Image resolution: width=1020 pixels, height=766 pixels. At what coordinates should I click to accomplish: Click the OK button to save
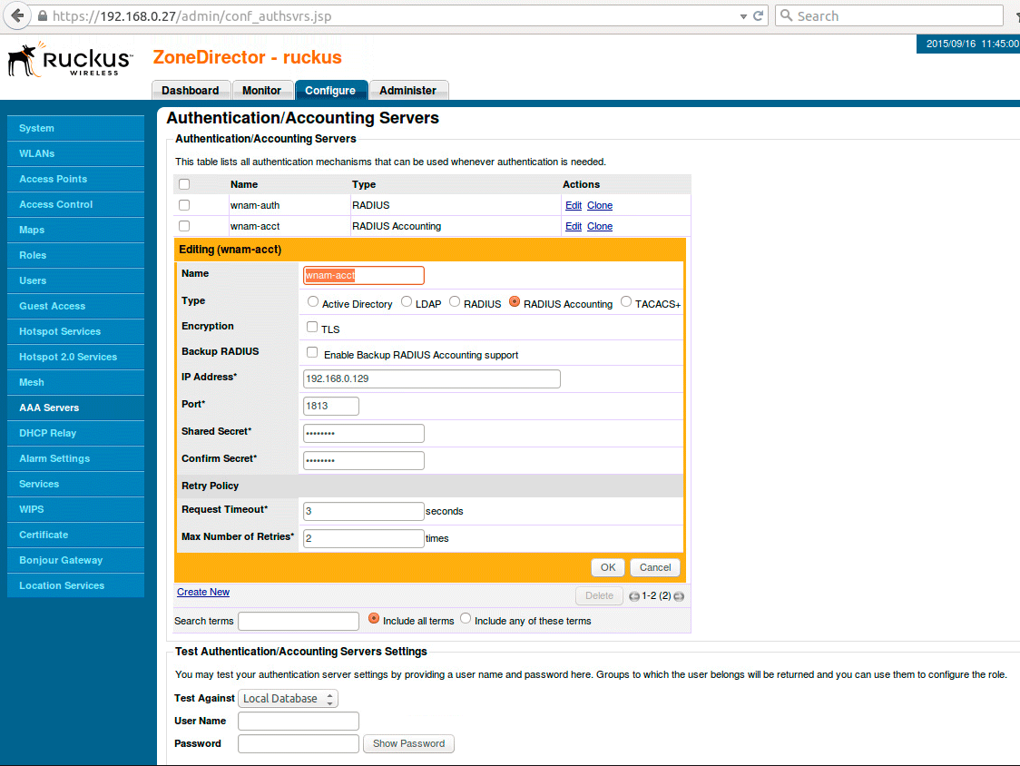[x=607, y=567]
